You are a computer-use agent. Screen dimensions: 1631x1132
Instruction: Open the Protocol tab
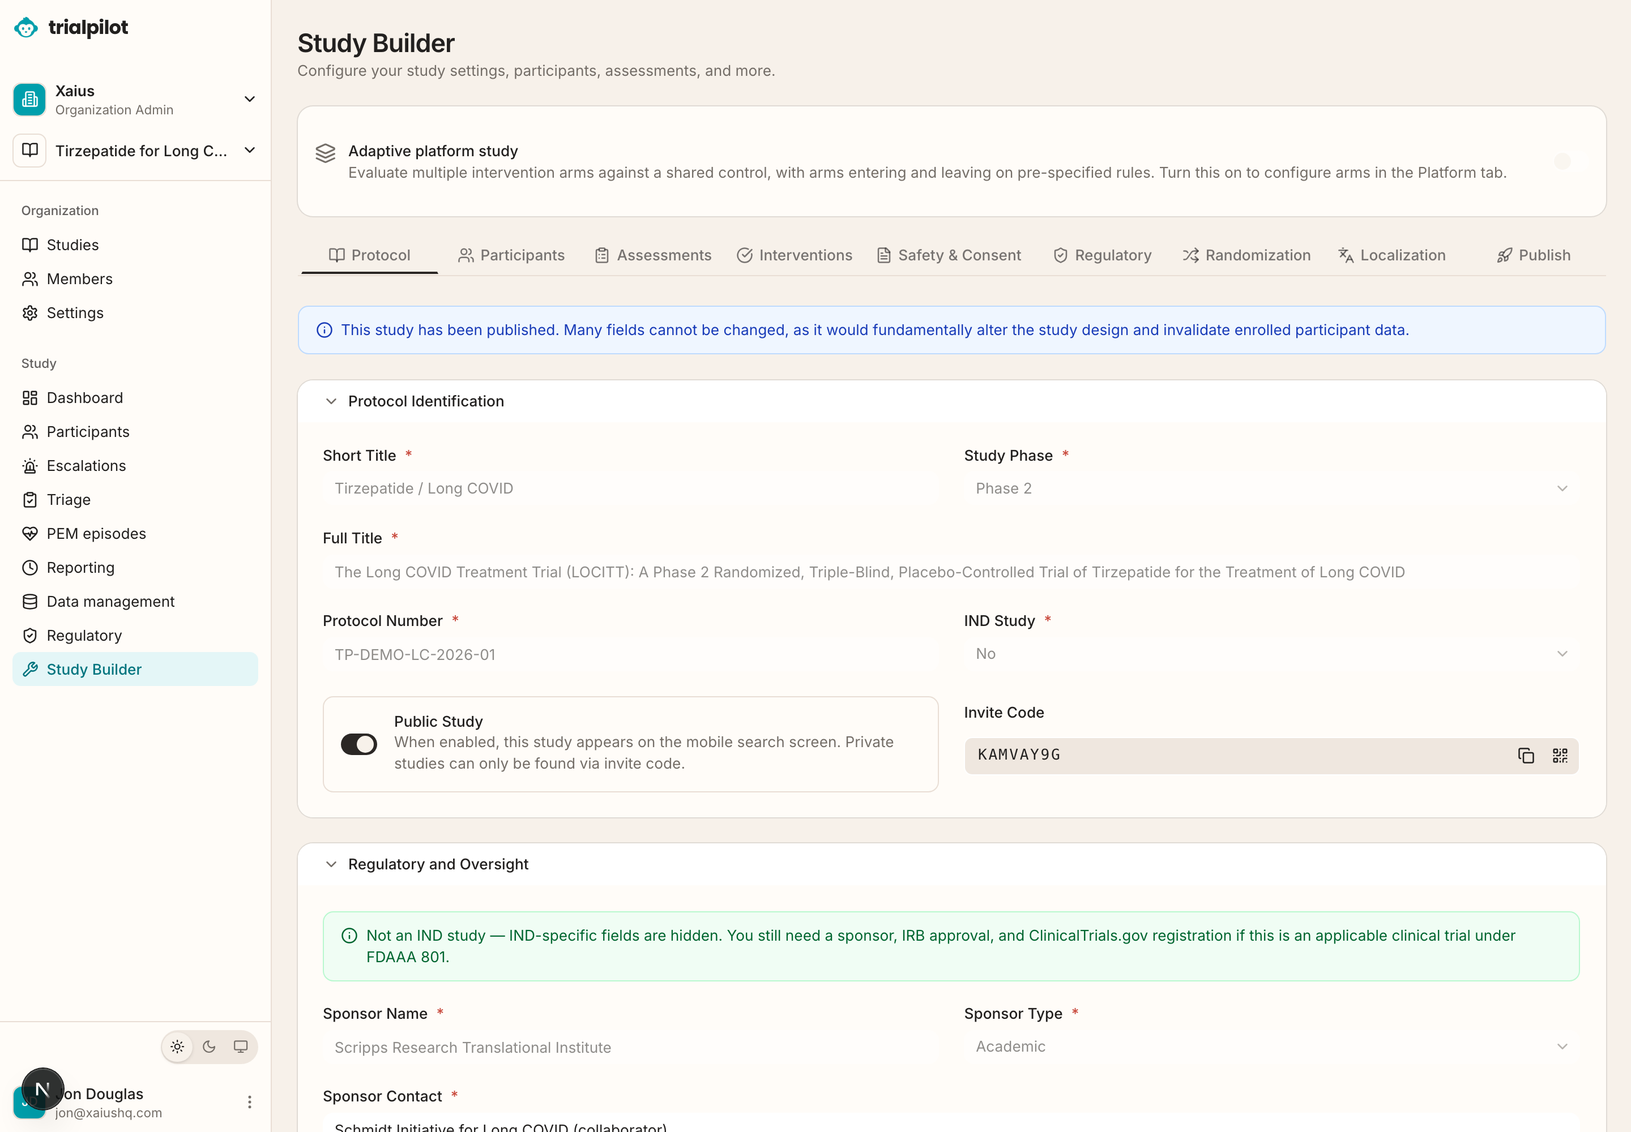(x=370, y=255)
